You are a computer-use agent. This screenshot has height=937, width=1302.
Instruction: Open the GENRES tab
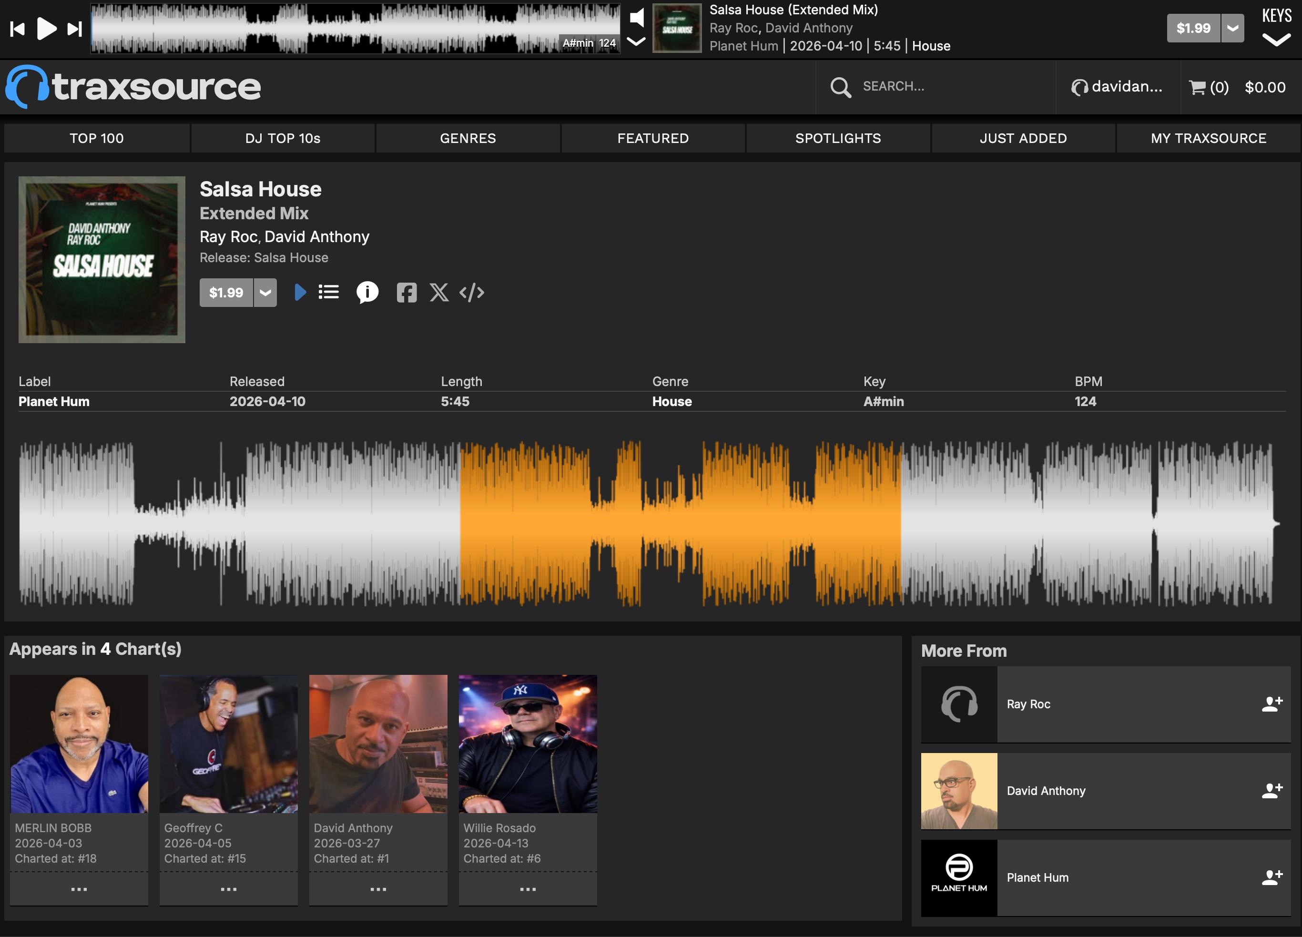tap(468, 138)
